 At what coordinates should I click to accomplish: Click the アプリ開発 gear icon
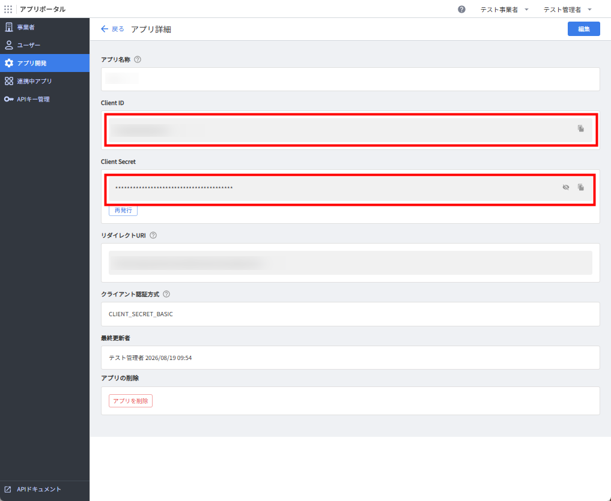point(8,63)
